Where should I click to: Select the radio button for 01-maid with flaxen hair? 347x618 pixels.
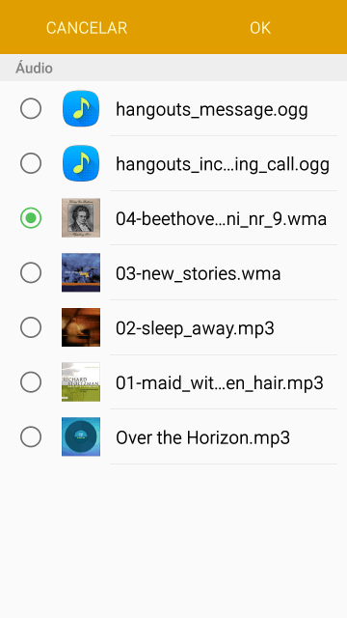31,382
